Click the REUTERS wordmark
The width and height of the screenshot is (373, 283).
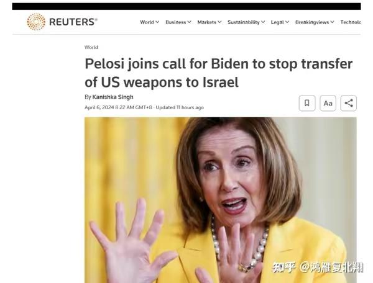coord(73,22)
